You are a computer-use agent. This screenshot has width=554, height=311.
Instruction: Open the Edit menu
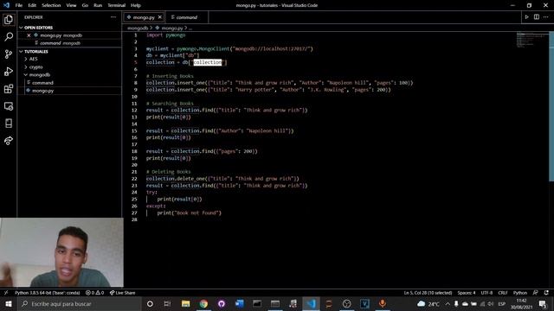click(32, 5)
